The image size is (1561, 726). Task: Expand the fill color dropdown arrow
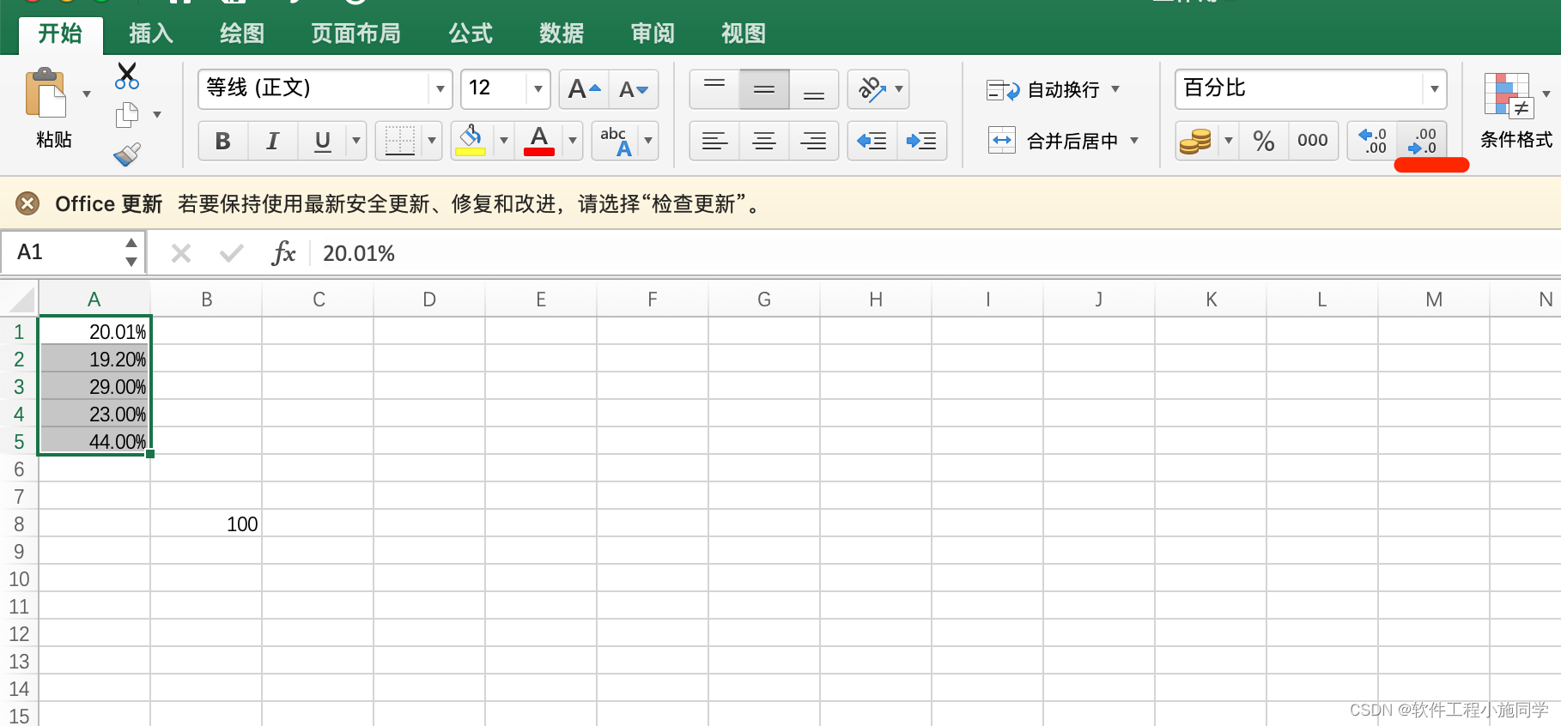click(x=504, y=141)
